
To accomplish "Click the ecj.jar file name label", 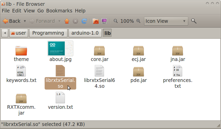I will 139,59.
